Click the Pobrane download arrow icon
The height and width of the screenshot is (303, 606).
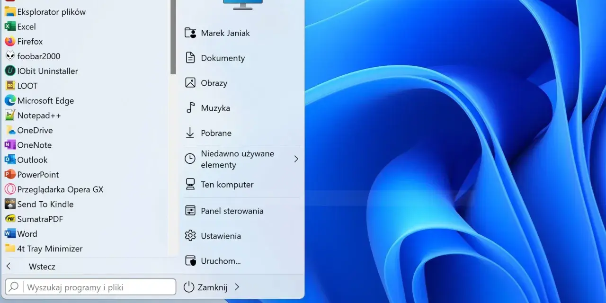[190, 133]
